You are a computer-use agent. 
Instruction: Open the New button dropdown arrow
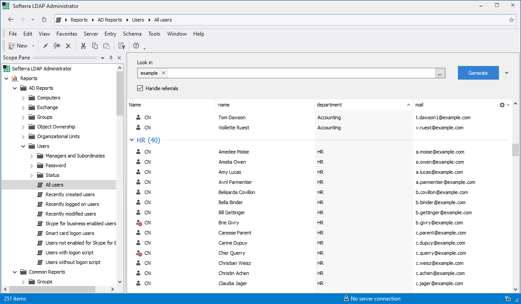pyautogui.click(x=33, y=46)
